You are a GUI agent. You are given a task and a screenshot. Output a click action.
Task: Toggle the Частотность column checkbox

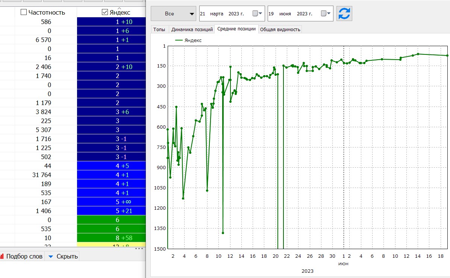point(24,12)
